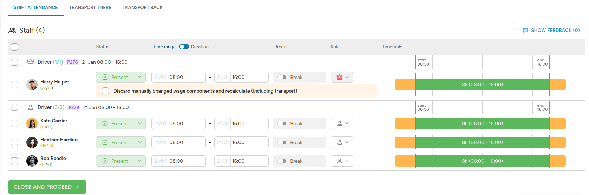Click the Staff group icon
The image size is (589, 195).
tap(12, 31)
